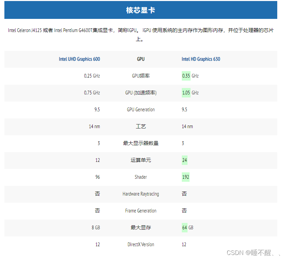
Task: Click the GPU (加速频率) row label
Action: coord(141,93)
